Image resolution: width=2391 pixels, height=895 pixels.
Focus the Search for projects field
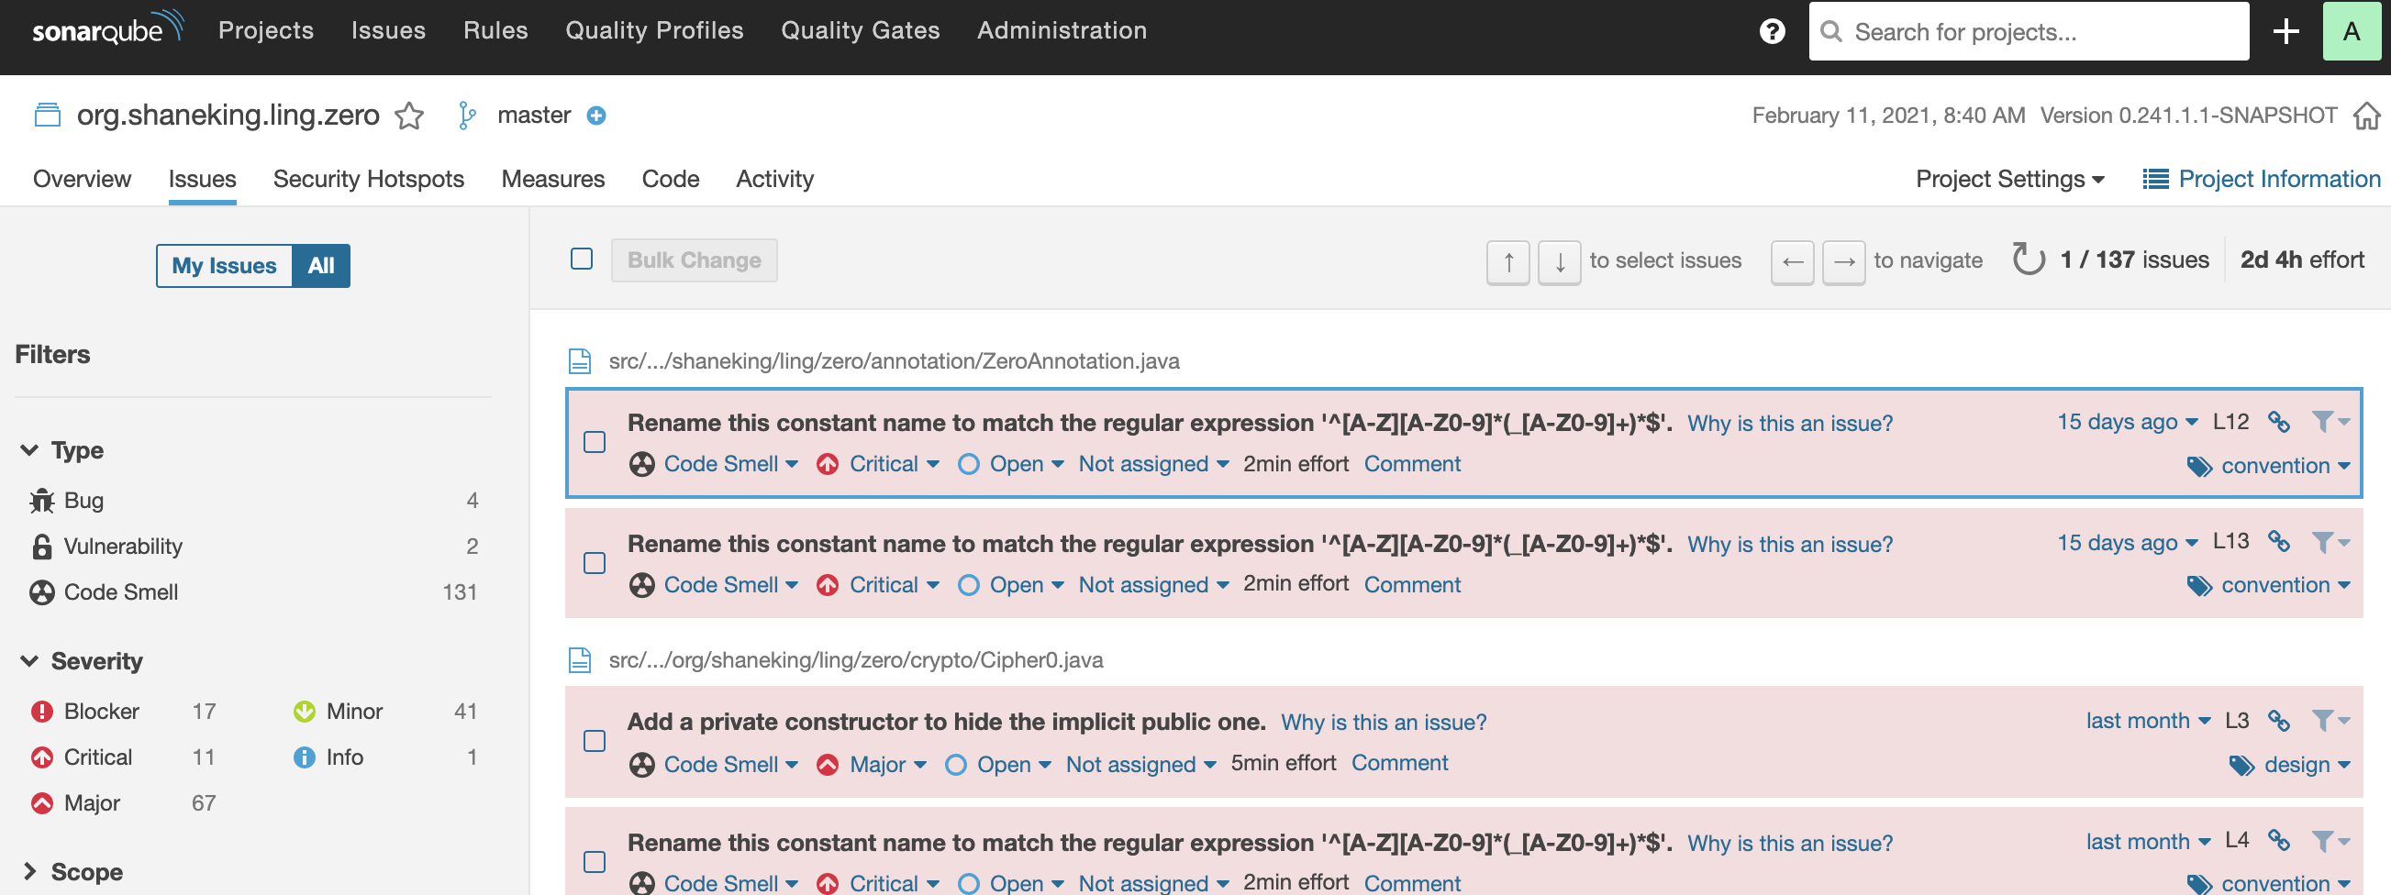coord(2029,31)
